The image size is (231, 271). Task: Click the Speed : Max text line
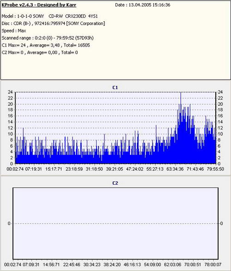pos(14,31)
